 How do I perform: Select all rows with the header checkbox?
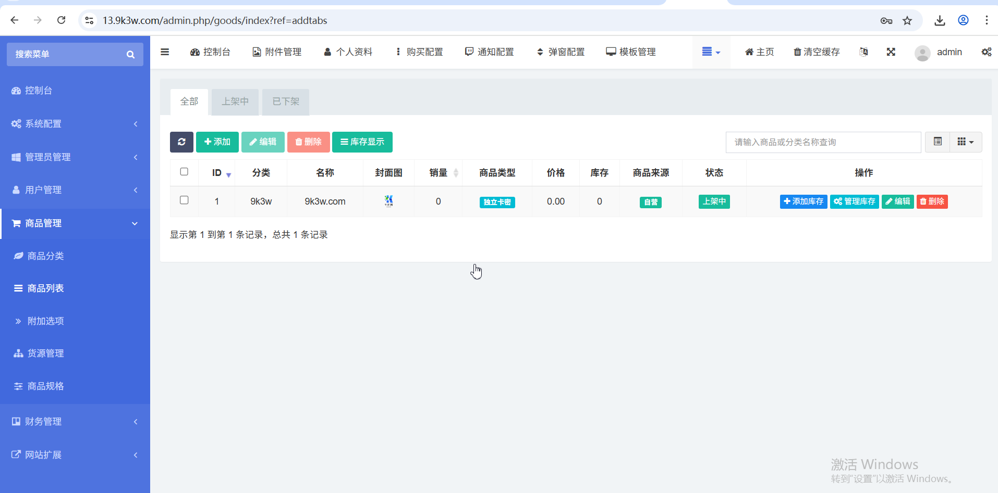click(184, 172)
